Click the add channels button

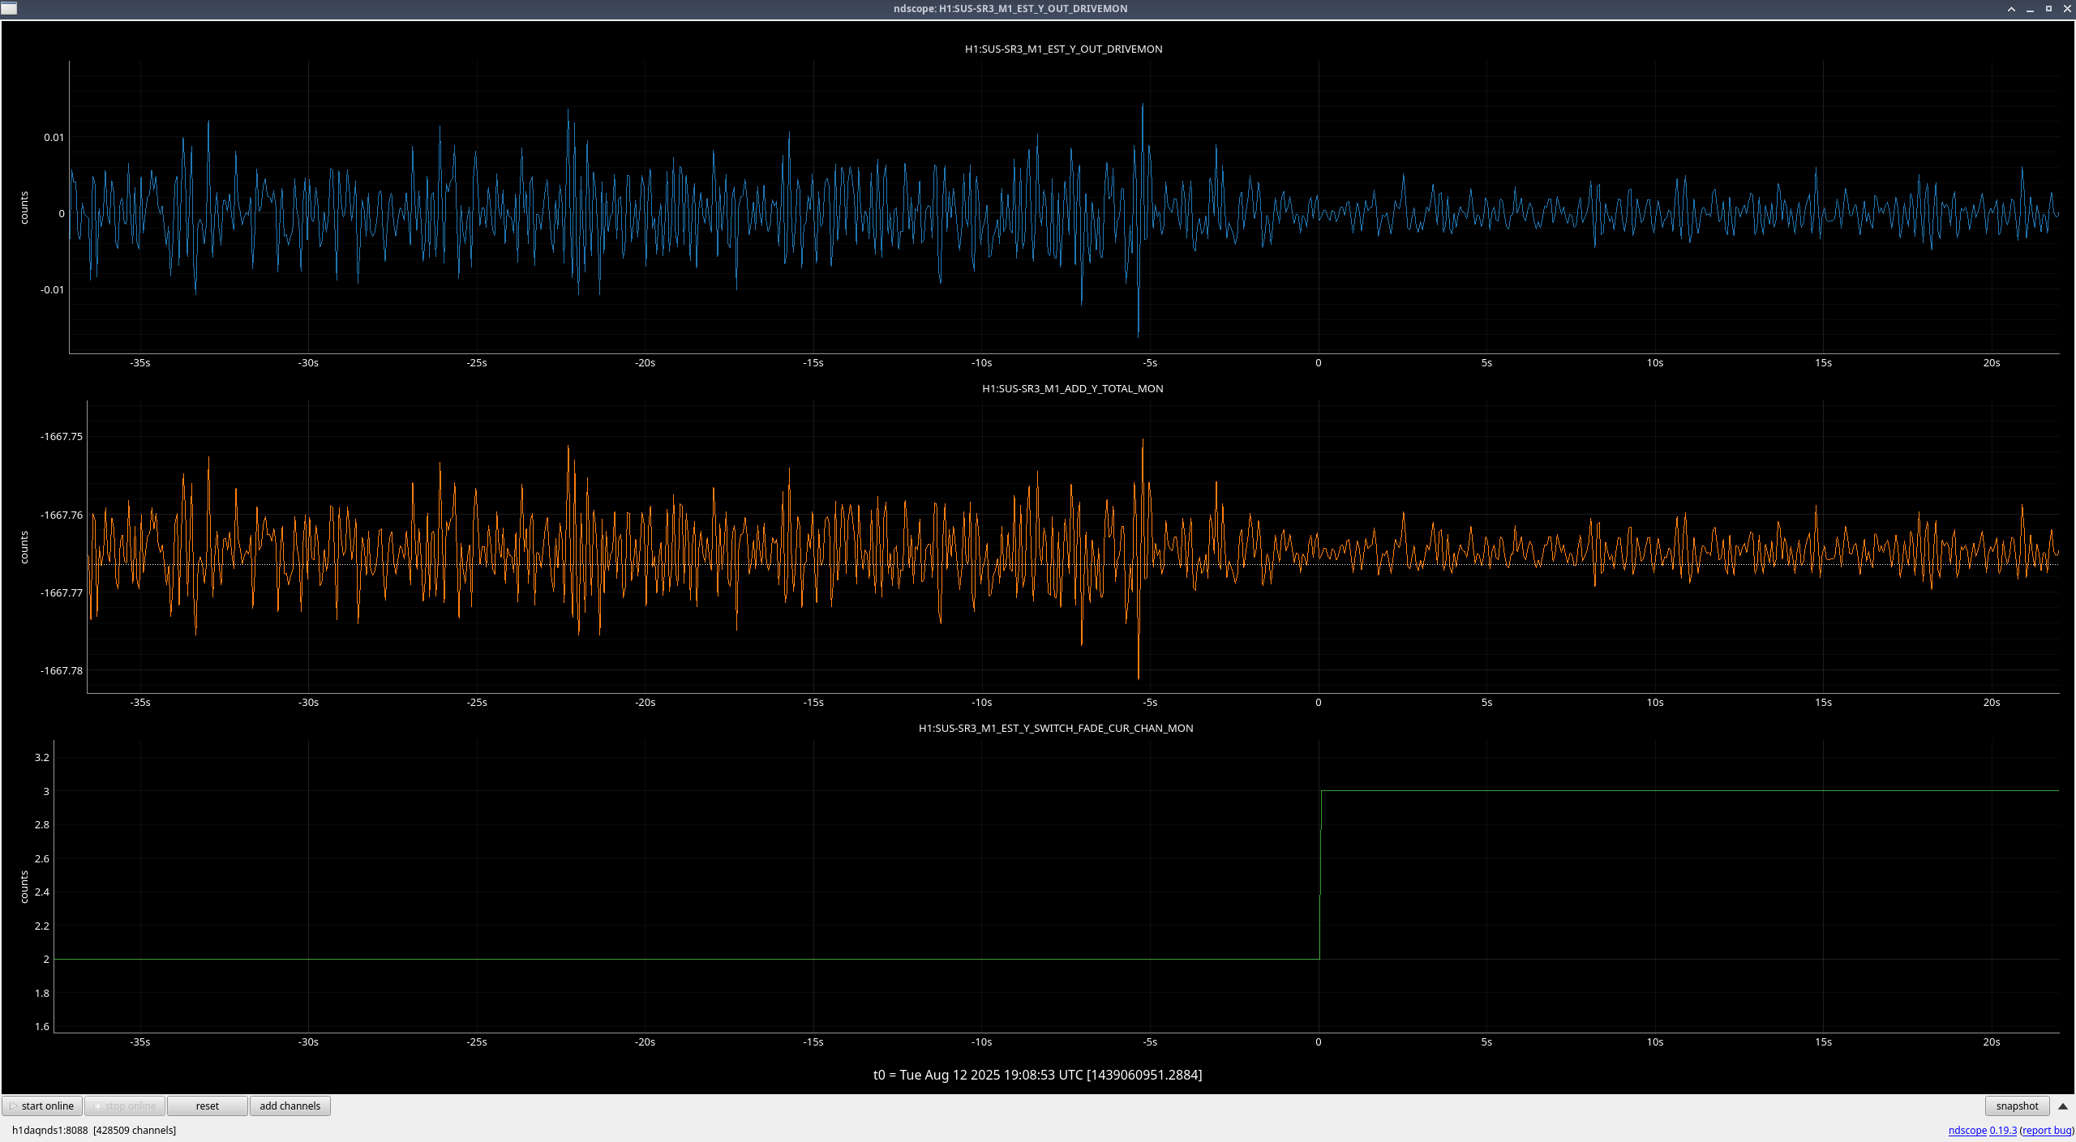tap(290, 1106)
